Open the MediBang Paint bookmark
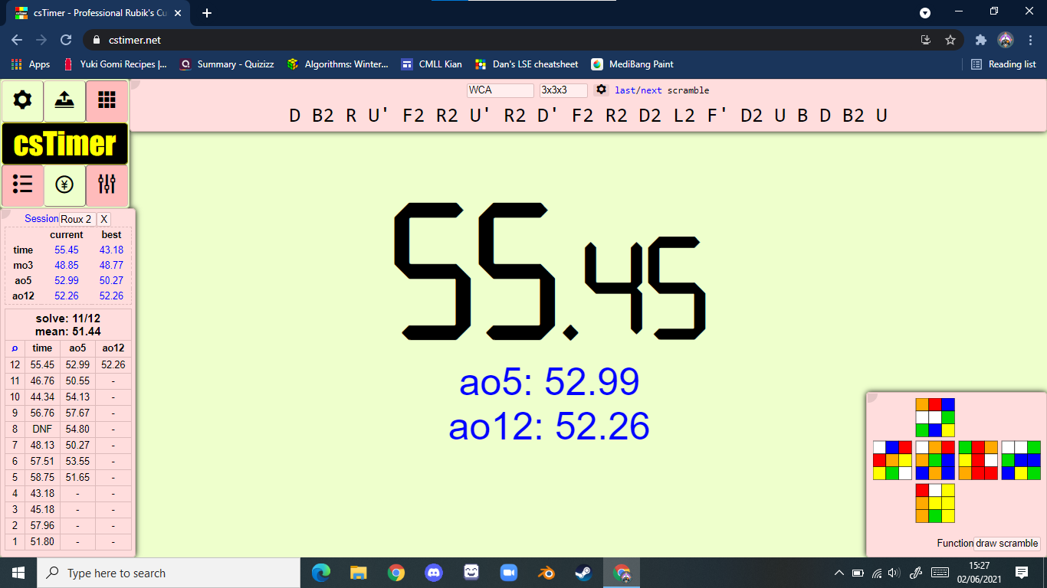The height and width of the screenshot is (588, 1047). 632,64
